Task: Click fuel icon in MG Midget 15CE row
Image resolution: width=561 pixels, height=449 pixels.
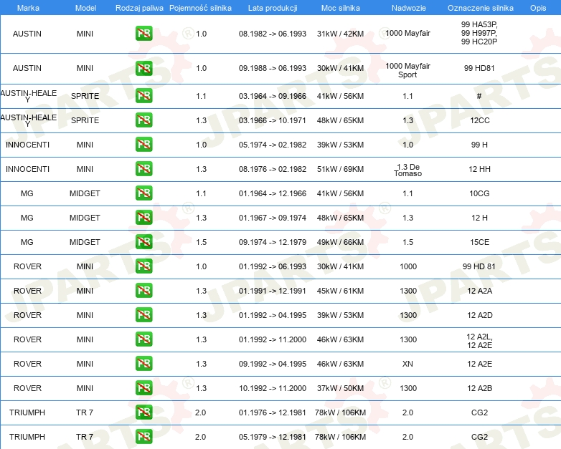Action: tap(143, 241)
